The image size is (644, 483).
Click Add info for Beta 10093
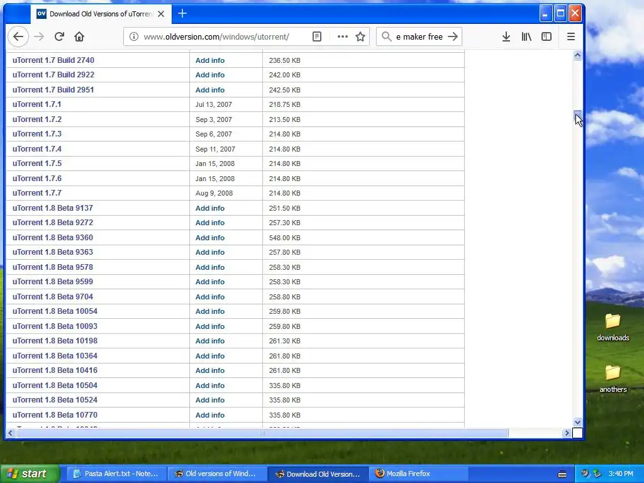tap(210, 326)
